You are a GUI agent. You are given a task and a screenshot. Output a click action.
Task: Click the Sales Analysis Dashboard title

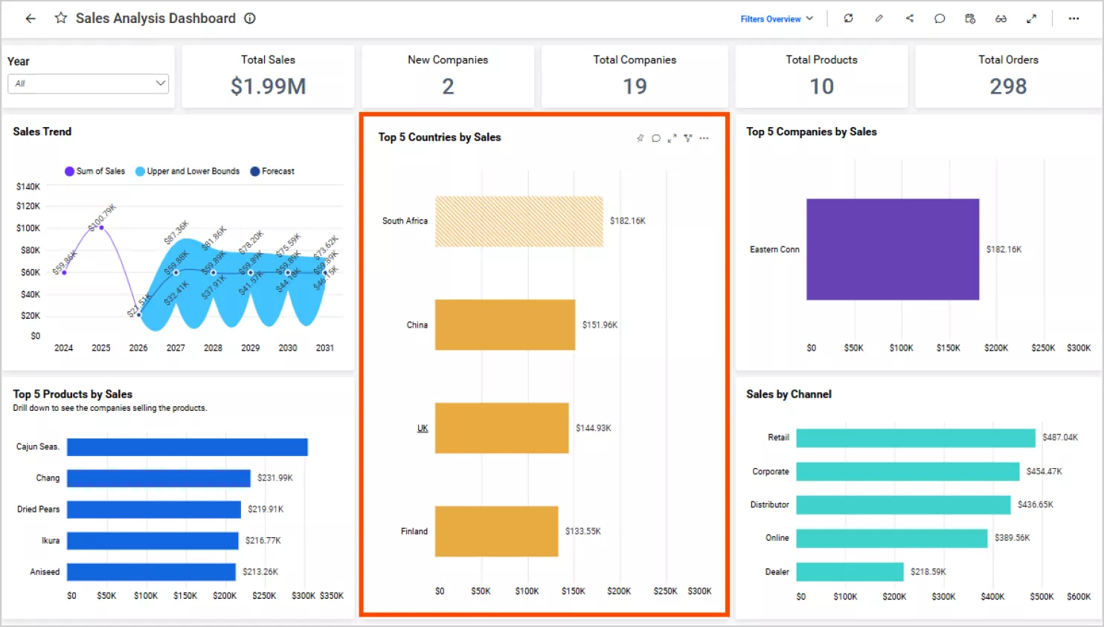[x=155, y=19]
